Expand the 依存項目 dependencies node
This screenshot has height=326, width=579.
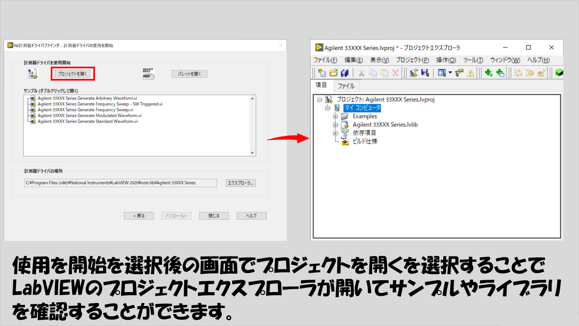tap(336, 133)
